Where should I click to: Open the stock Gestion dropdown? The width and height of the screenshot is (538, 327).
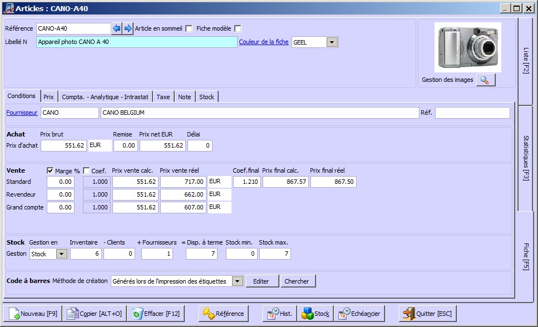click(x=62, y=254)
